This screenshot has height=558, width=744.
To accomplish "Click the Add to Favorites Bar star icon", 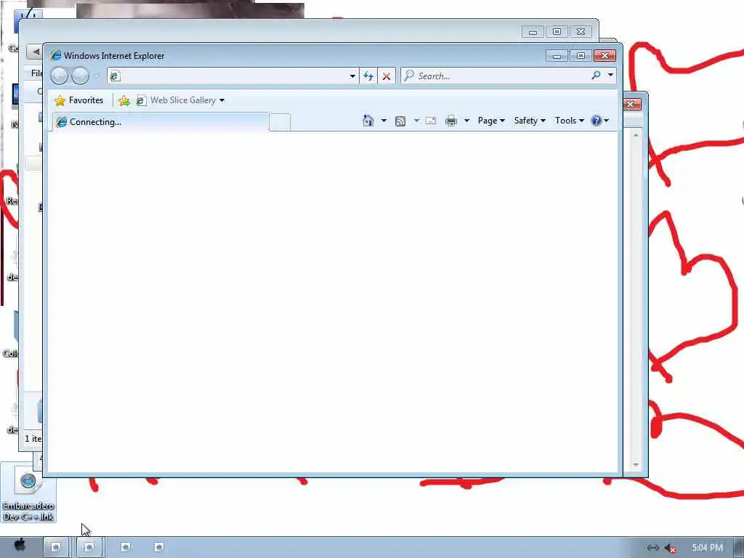I will click(124, 100).
